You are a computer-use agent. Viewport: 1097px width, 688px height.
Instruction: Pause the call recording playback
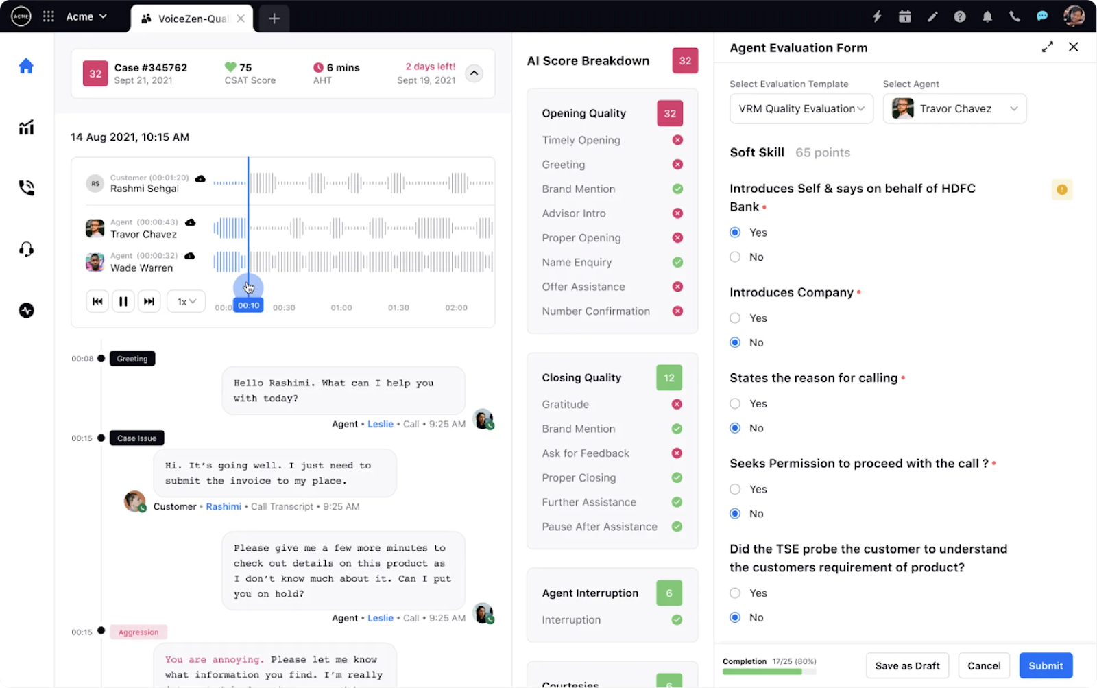[x=123, y=301]
